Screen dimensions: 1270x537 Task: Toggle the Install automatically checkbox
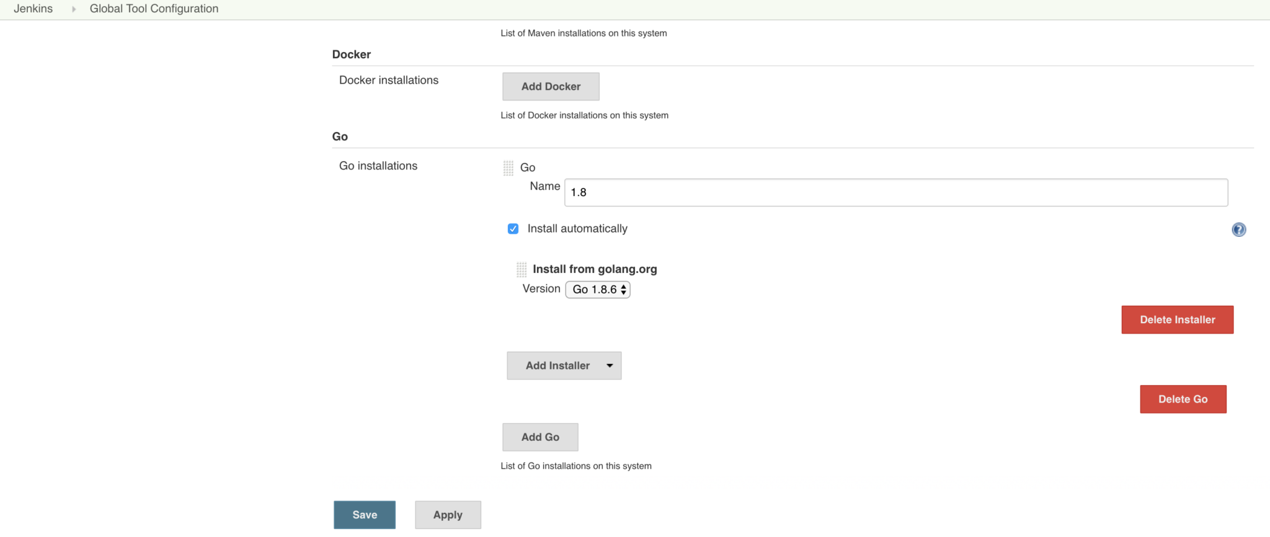[513, 229]
